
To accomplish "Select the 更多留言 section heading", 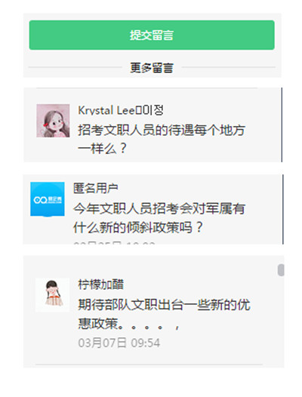I will [x=152, y=68].
